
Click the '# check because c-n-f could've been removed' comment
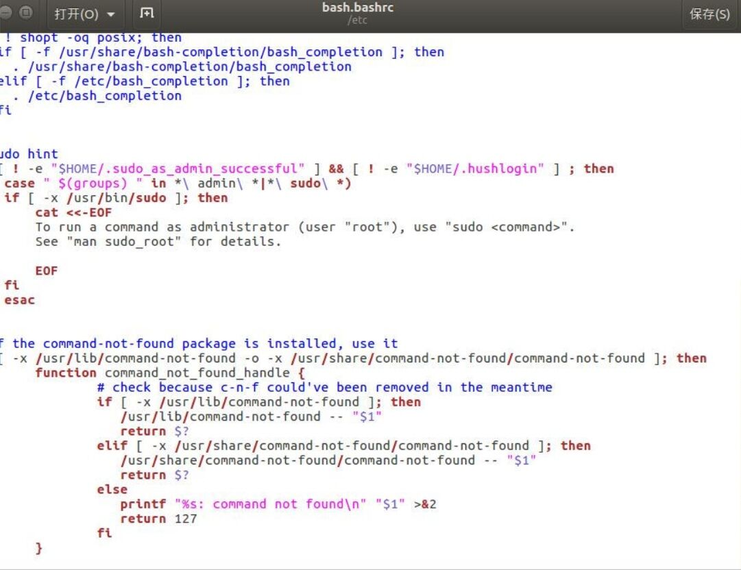point(325,387)
